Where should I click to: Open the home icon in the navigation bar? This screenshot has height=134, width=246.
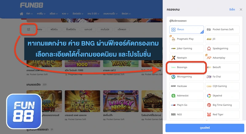tap(22, 14)
